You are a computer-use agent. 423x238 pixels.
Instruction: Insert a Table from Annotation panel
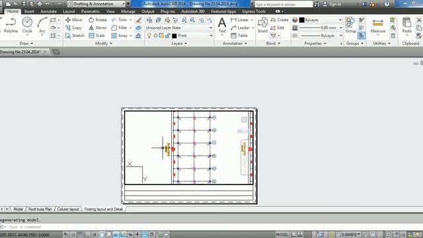(239, 36)
